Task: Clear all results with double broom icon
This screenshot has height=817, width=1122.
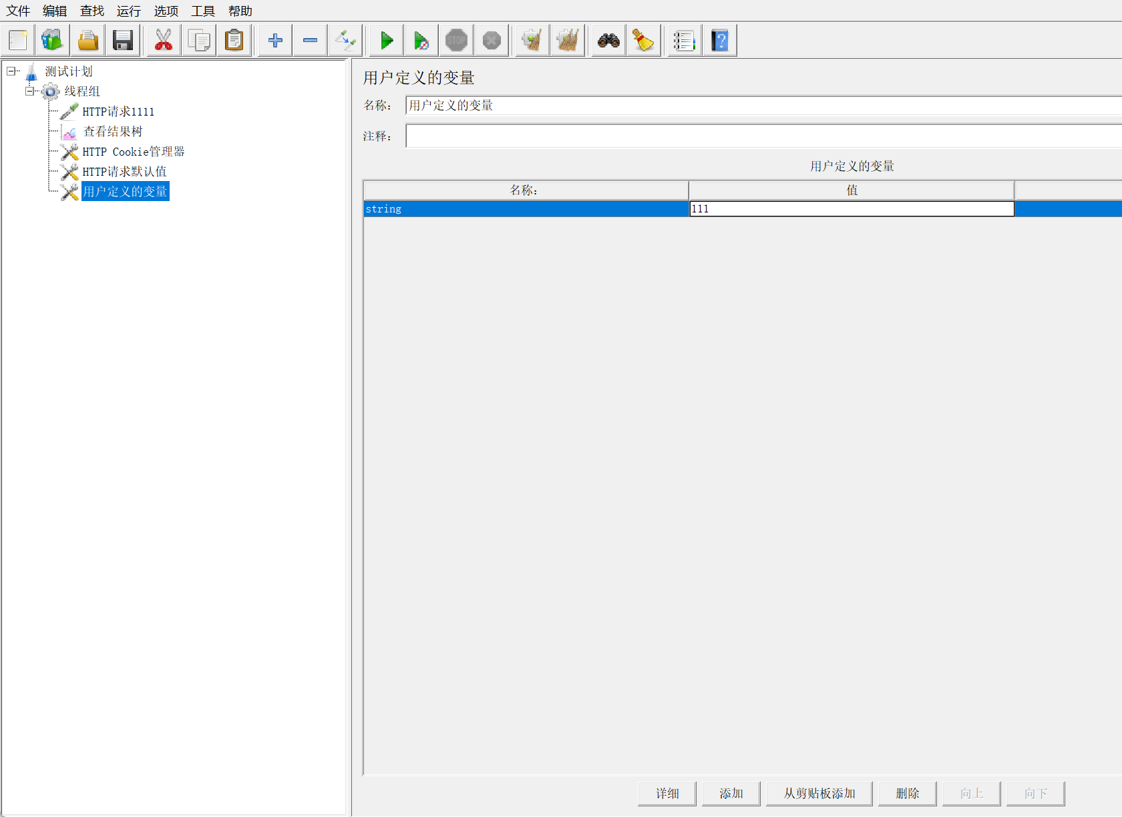Action: pos(568,40)
